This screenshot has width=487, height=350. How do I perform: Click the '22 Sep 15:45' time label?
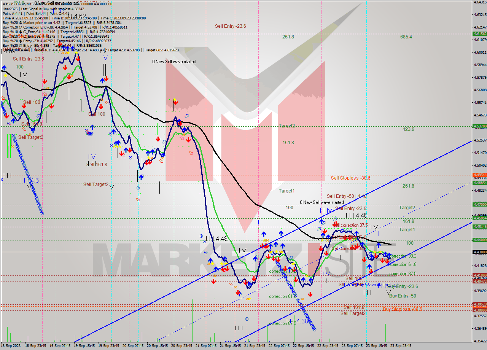coord(304,346)
